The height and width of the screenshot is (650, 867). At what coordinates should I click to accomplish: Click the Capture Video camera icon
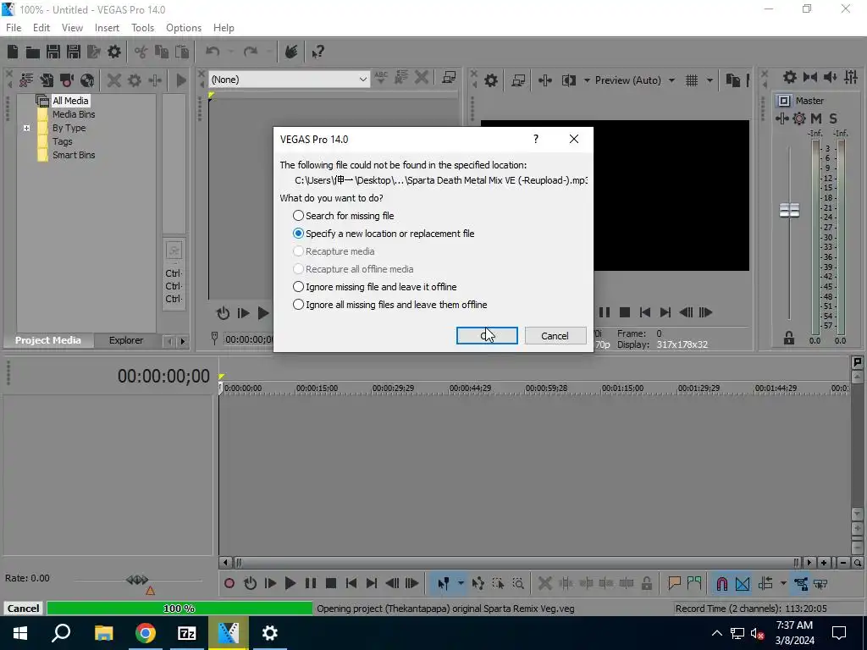point(67,80)
